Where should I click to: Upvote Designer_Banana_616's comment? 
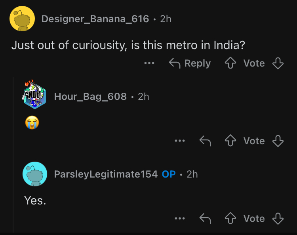(x=230, y=63)
